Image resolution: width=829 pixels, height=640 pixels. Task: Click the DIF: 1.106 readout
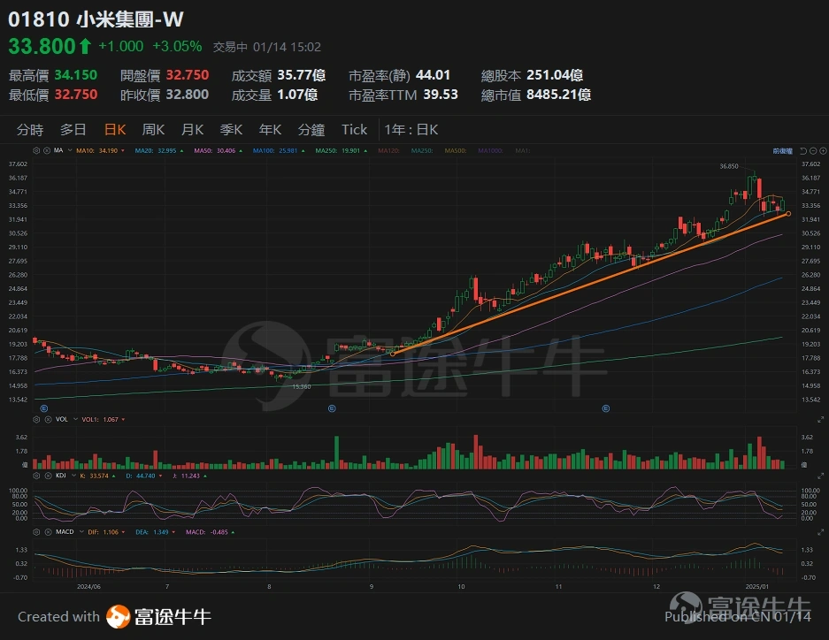(106, 532)
